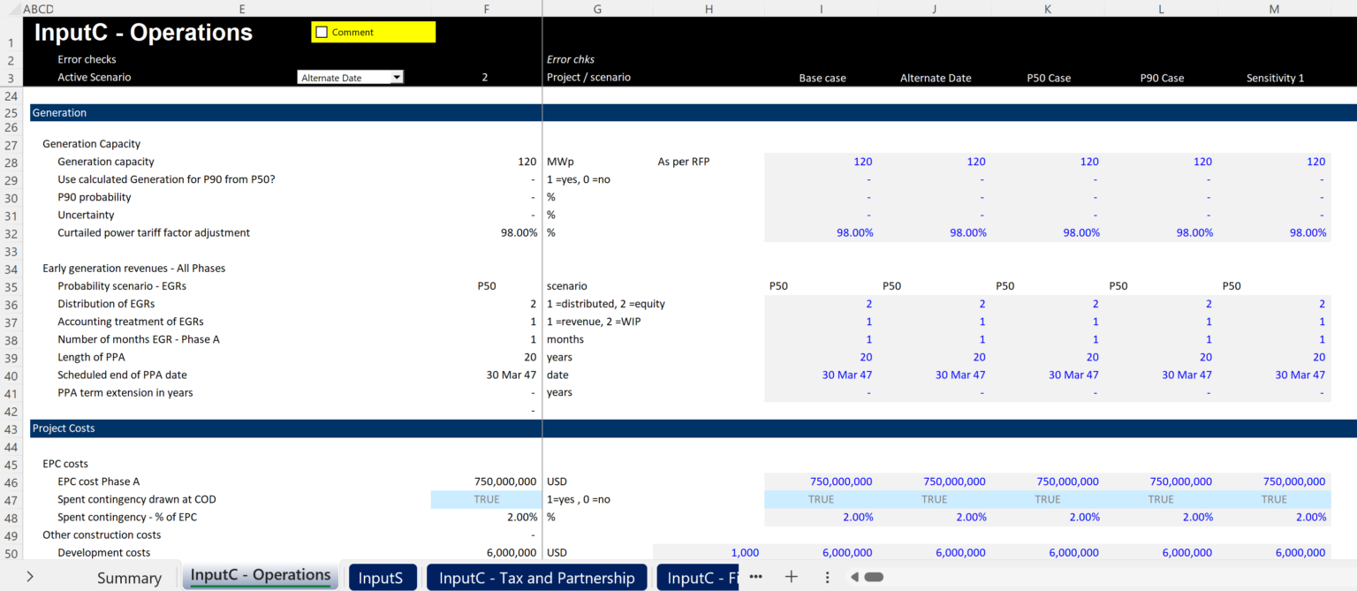The height and width of the screenshot is (591, 1357).
Task: Select column G header
Action: coord(597,9)
